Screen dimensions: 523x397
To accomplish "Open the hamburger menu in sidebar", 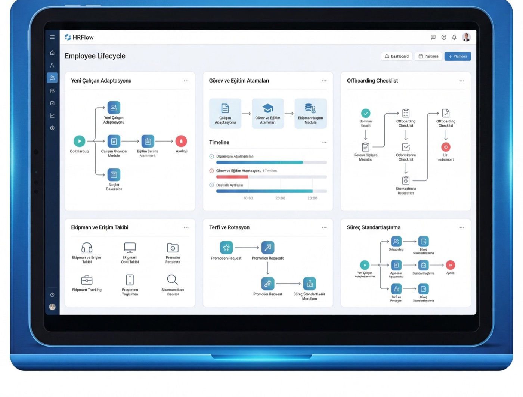I will 52,37.
